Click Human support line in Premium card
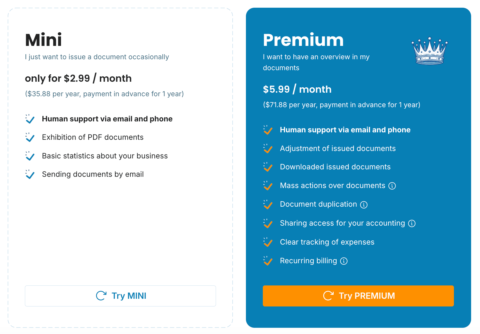Image resolution: width=480 pixels, height=334 pixels. coord(345,130)
